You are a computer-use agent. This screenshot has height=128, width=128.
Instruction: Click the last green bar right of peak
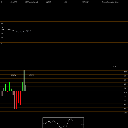click(26, 88)
